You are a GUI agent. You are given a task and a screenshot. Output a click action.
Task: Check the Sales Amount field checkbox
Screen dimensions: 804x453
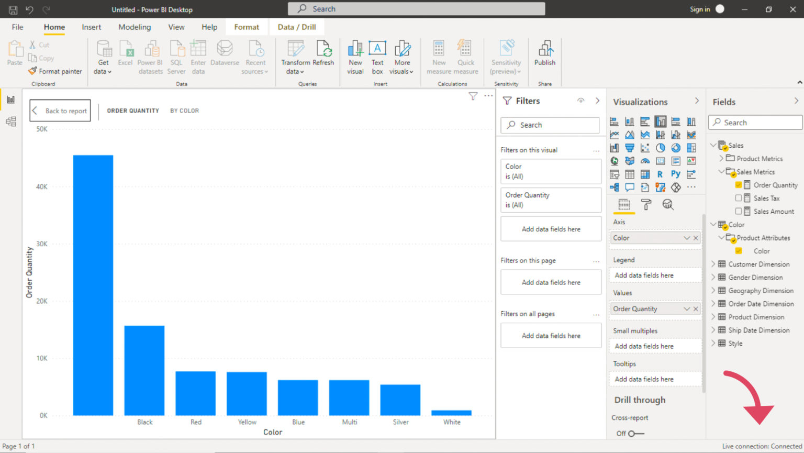pyautogui.click(x=739, y=211)
